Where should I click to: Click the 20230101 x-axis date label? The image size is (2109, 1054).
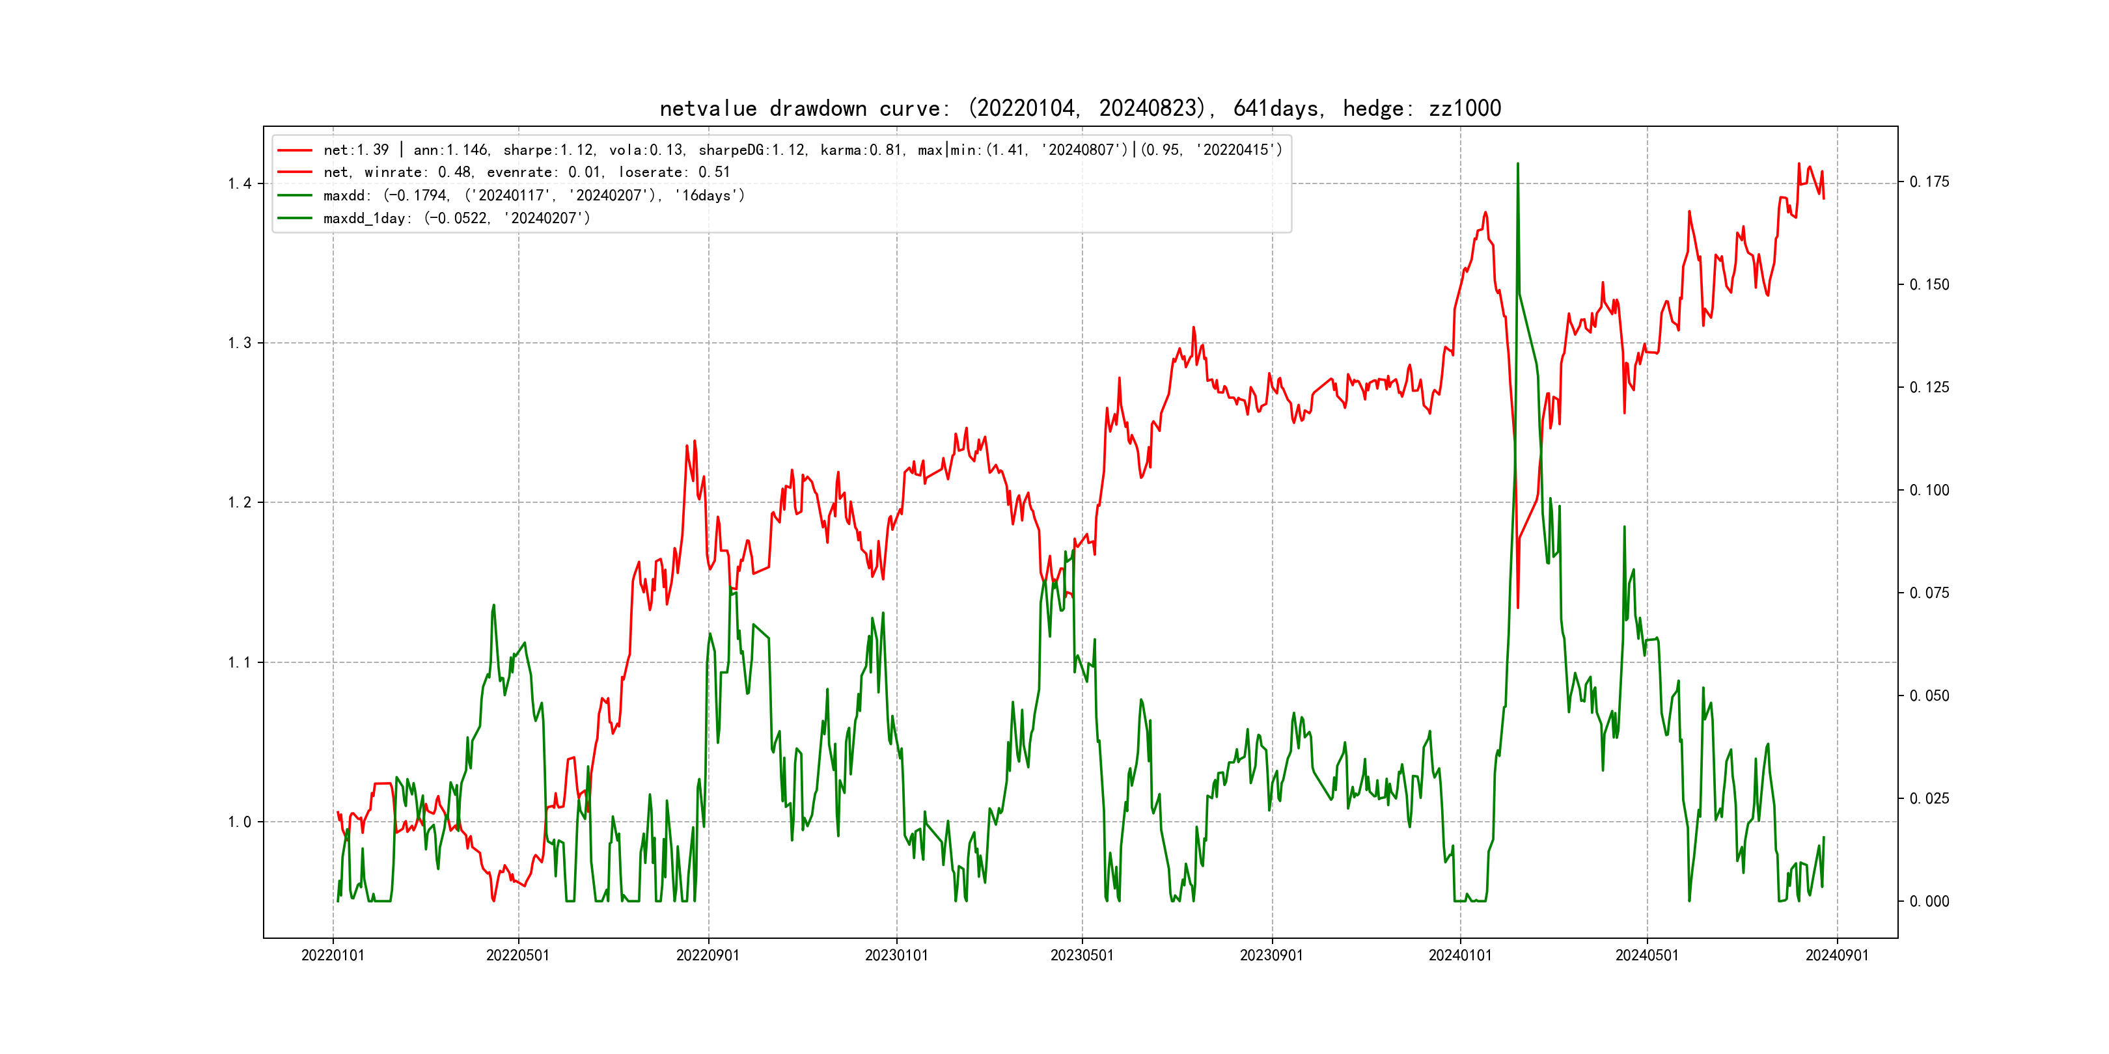(896, 955)
